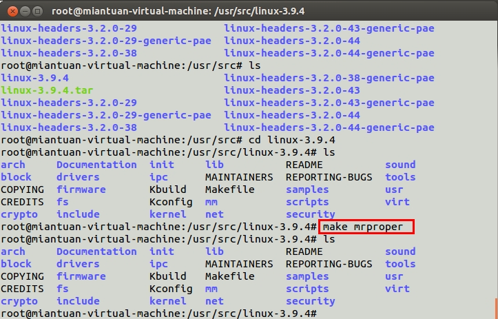The width and height of the screenshot is (498, 319).
Task: Select tools directory listed after make mrproper
Action: tap(400, 264)
